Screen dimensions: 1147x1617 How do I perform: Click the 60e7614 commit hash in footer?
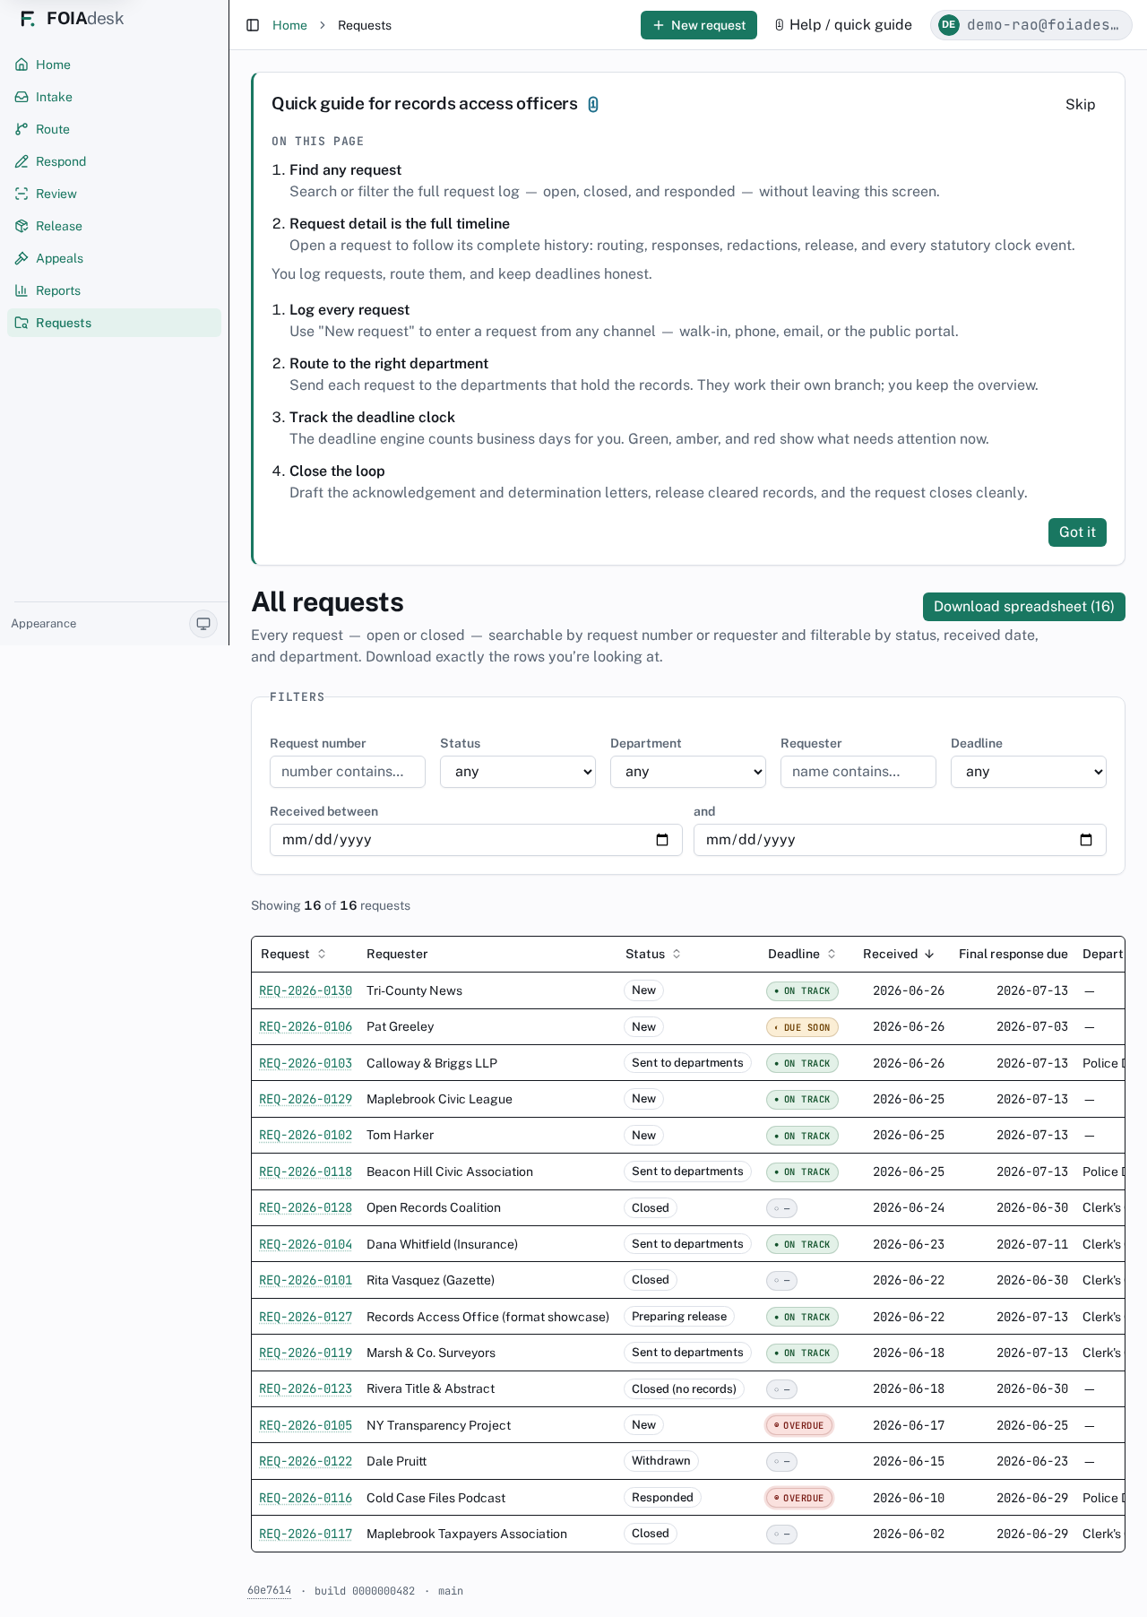(x=269, y=1591)
